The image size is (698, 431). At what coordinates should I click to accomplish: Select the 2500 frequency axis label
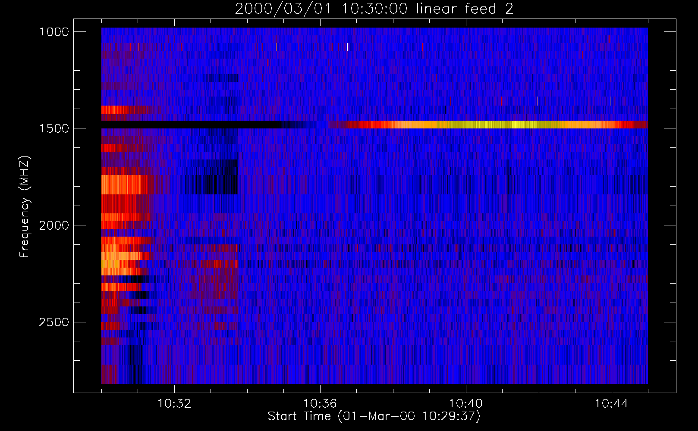point(54,322)
